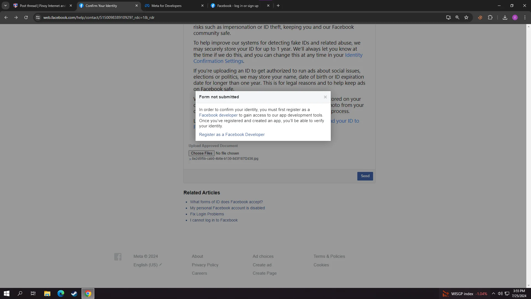This screenshot has height=299, width=531.
Task: Open the clock showing 3:55 PM
Action: click(x=519, y=293)
